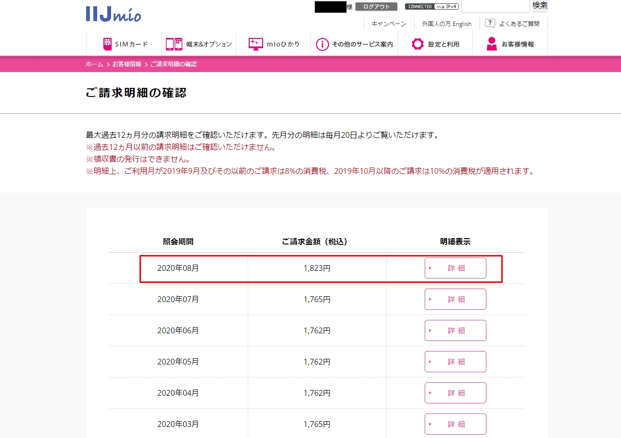
Task: Open 詳細 for 2020年03月
Action: click(x=456, y=424)
